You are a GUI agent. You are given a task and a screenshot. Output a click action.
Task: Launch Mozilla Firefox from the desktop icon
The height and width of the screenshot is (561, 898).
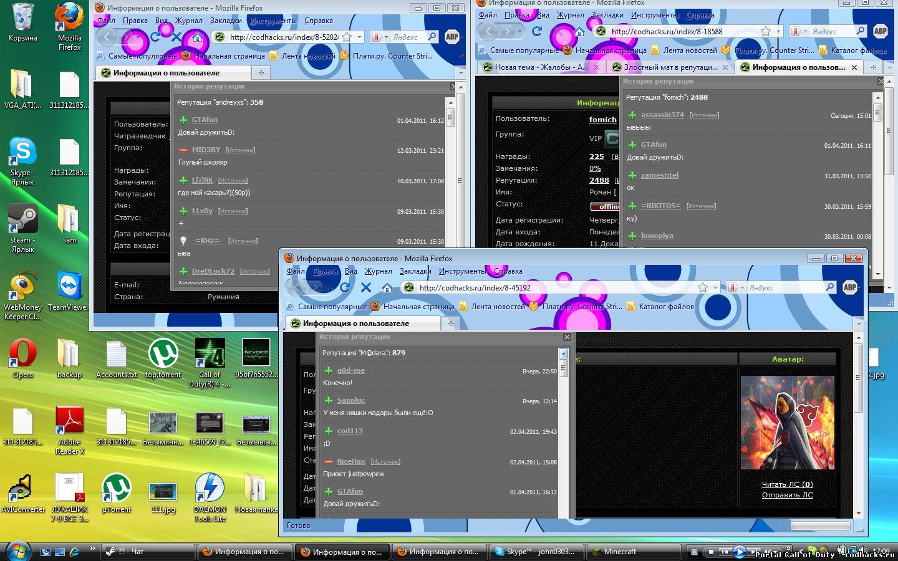tap(69, 26)
